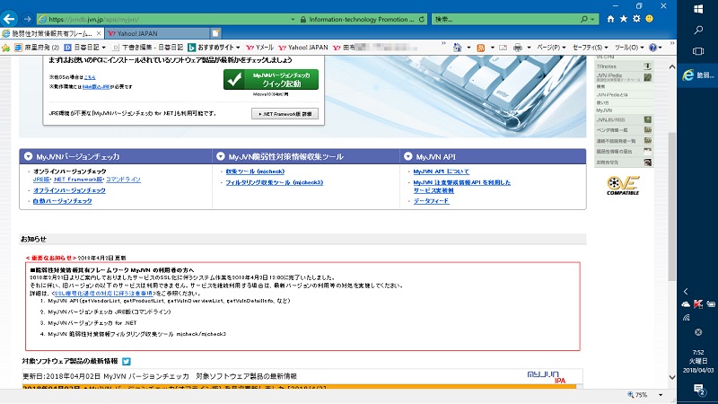This screenshot has height=404, width=718.
Task: Open Task View on the taskbar
Action: [x=698, y=51]
